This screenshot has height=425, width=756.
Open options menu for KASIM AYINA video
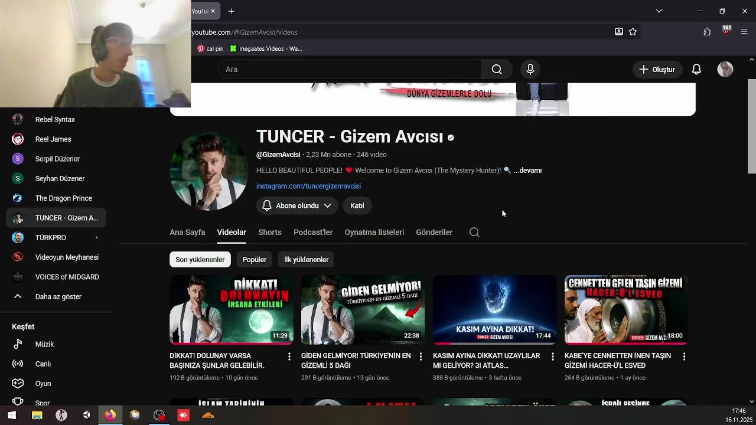[553, 357]
